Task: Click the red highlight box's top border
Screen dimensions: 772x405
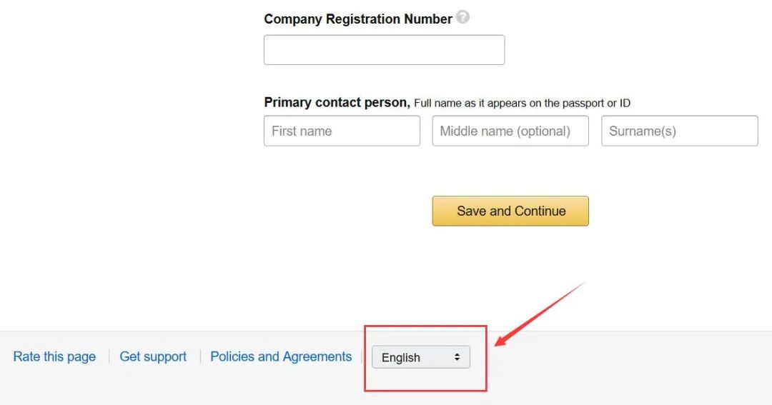Action: [425, 326]
